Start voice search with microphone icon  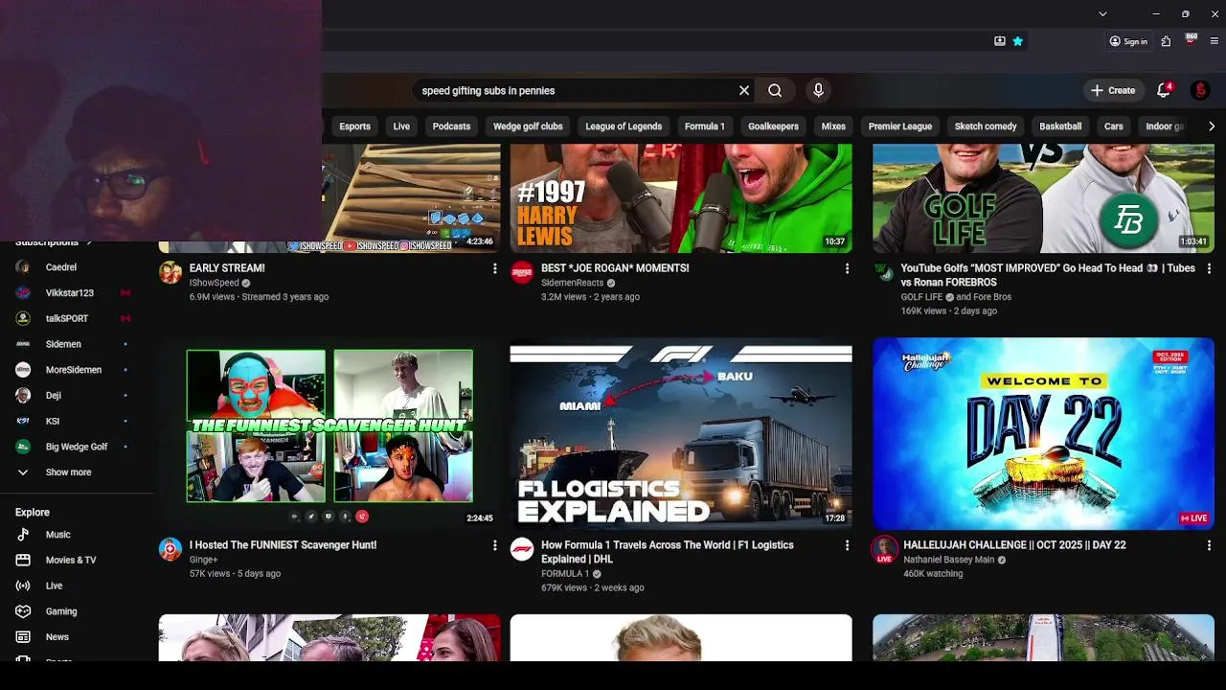click(818, 90)
